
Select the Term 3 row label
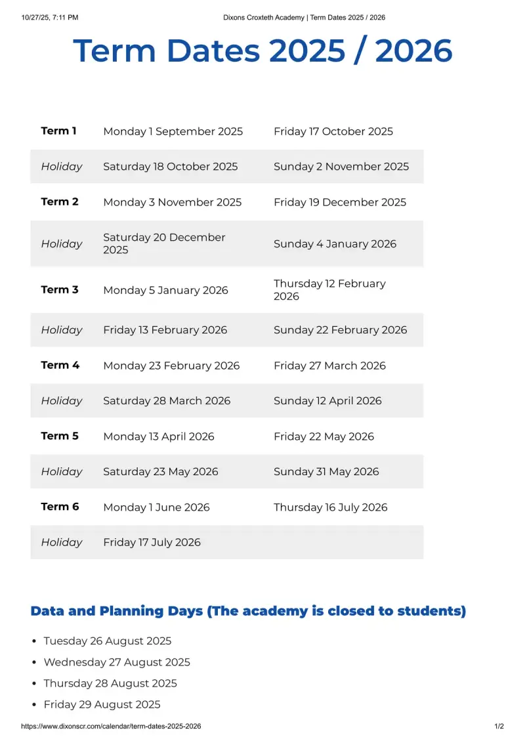pos(60,289)
